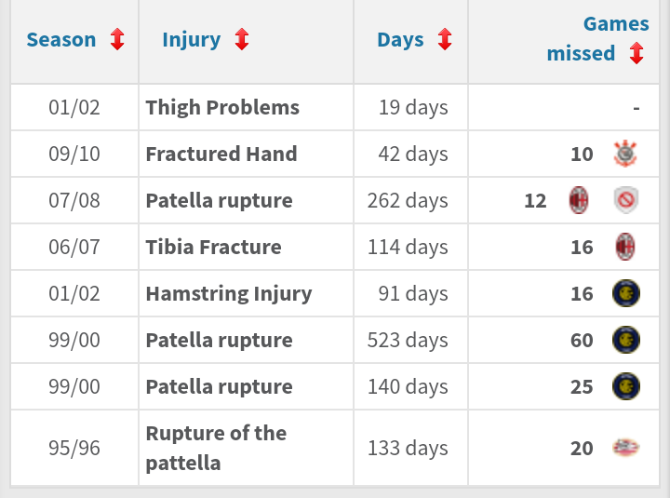
Task: Select the 114 days cell
Action: (x=408, y=247)
